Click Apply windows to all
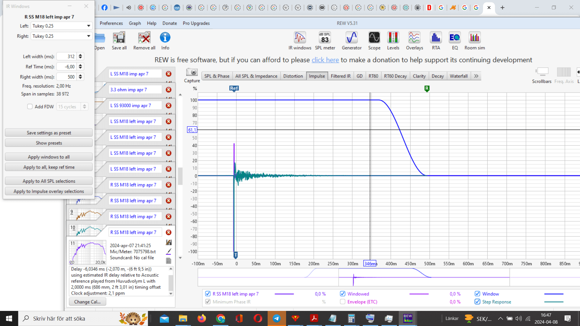This screenshot has width=580, height=326. pos(49,157)
